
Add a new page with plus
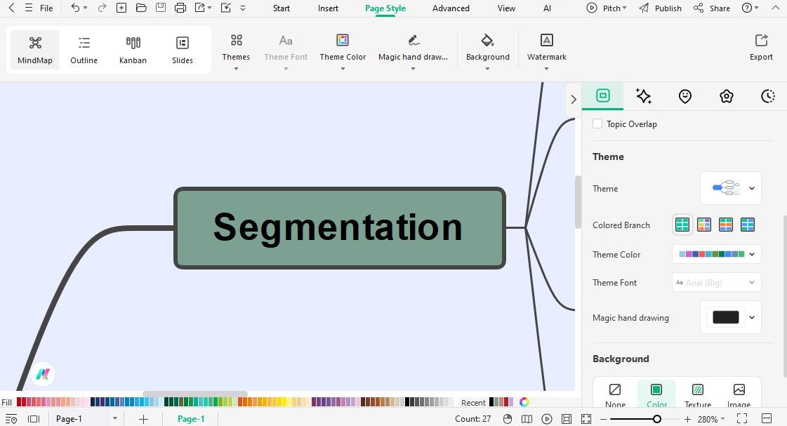click(143, 419)
